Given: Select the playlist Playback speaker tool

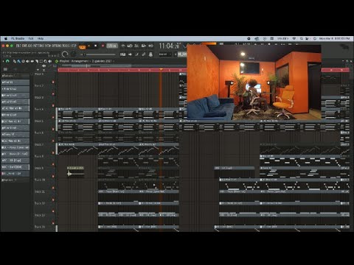Looking at the screenshot, I should (x=50, y=61).
